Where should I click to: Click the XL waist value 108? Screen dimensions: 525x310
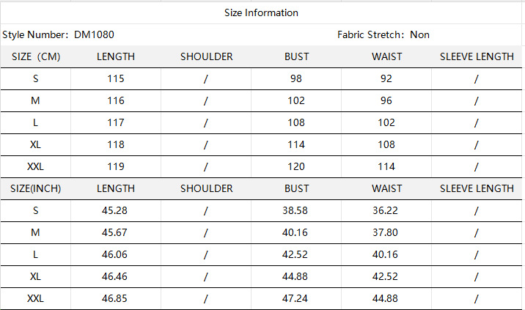click(386, 144)
